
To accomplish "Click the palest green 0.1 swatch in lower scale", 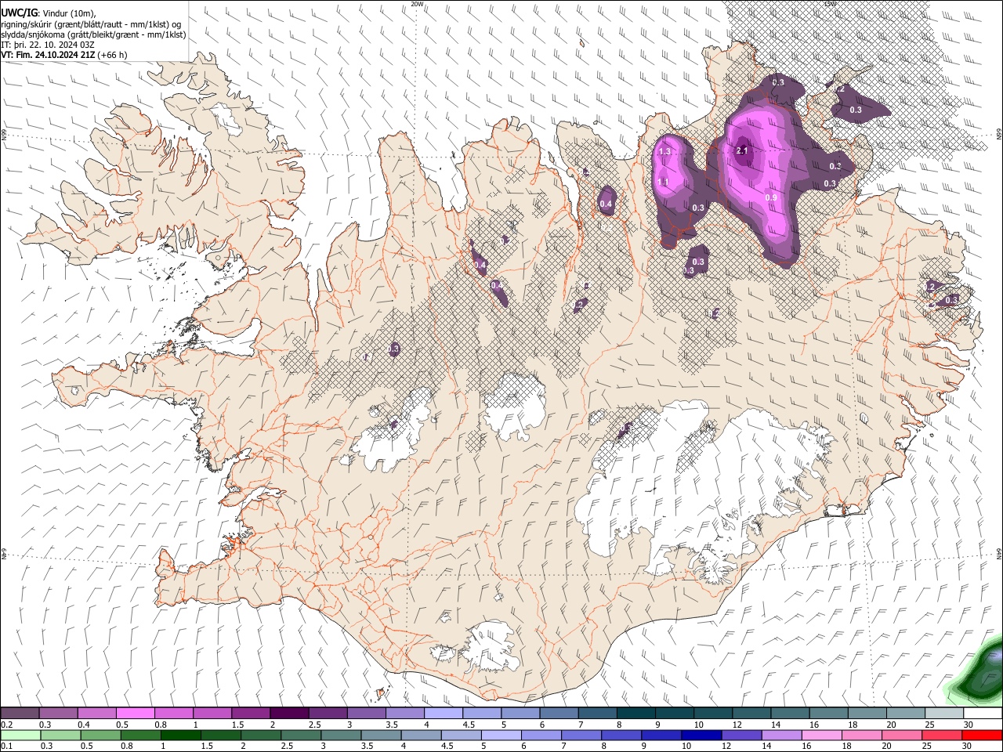I will click(x=20, y=735).
